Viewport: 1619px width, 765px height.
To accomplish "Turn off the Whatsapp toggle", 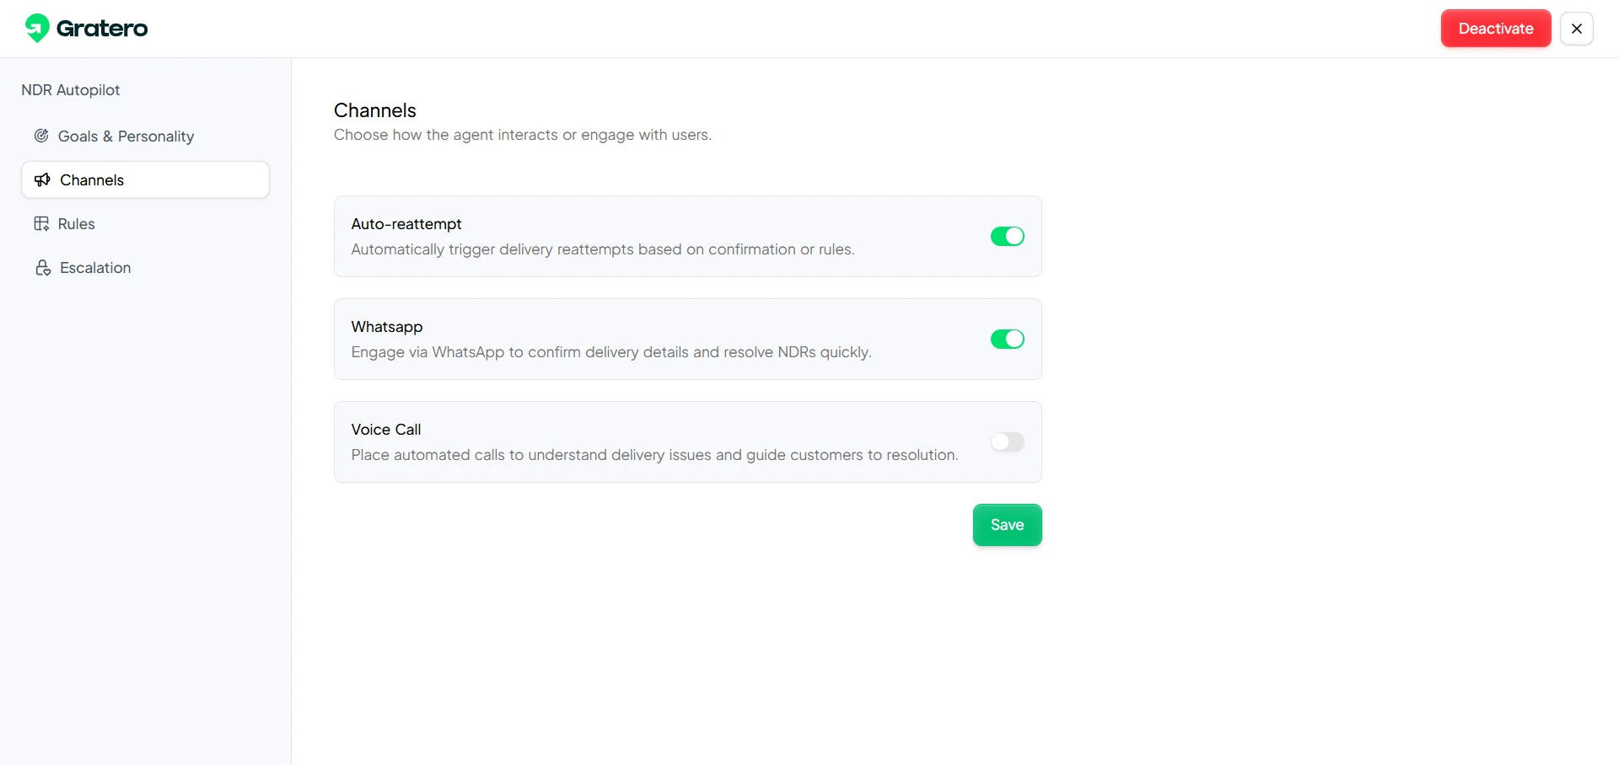I will [x=1007, y=339].
